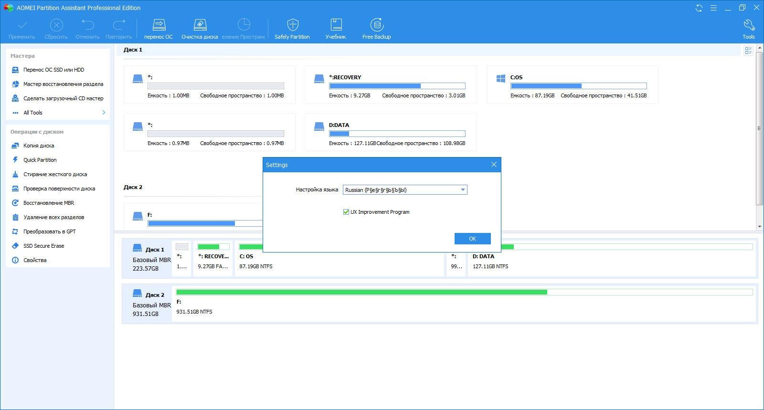Click 'Емкость : 87.19GB' text
This screenshot has height=410, width=764.
click(x=532, y=95)
